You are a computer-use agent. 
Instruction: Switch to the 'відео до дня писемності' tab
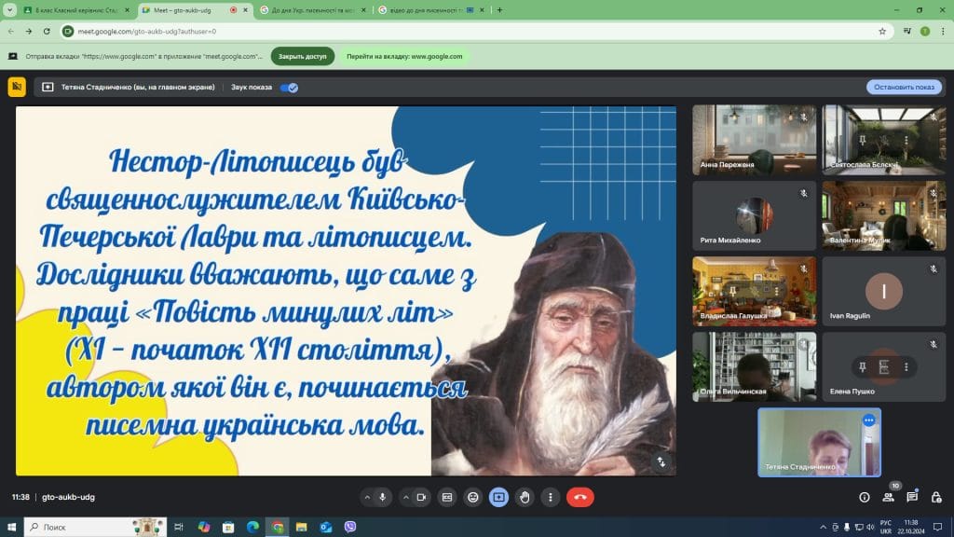[x=431, y=9]
